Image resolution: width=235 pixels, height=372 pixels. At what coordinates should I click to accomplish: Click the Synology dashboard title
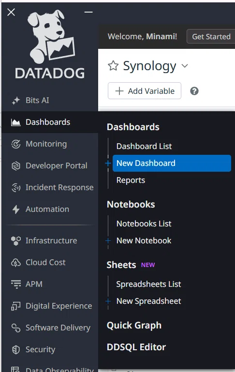[149, 66]
